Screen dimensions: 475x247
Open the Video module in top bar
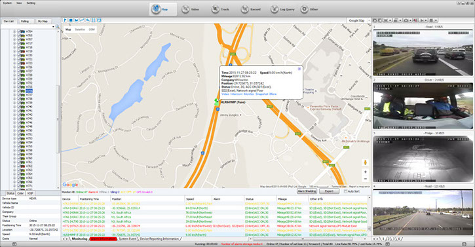click(191, 9)
